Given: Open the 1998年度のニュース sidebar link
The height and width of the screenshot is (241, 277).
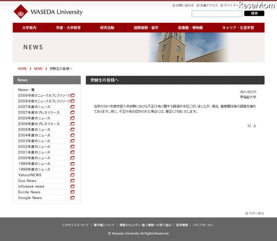Looking at the screenshot, I should pos(34,170).
